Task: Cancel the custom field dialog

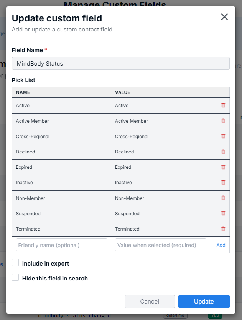Action: click(150, 302)
